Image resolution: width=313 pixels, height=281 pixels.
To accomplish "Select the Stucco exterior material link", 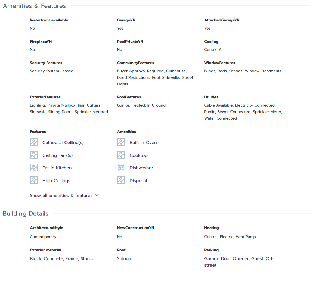I will (x=88, y=258).
